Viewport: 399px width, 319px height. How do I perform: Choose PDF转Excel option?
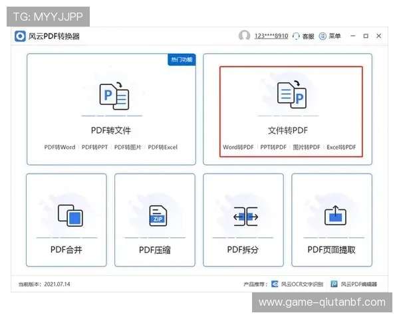click(x=163, y=148)
